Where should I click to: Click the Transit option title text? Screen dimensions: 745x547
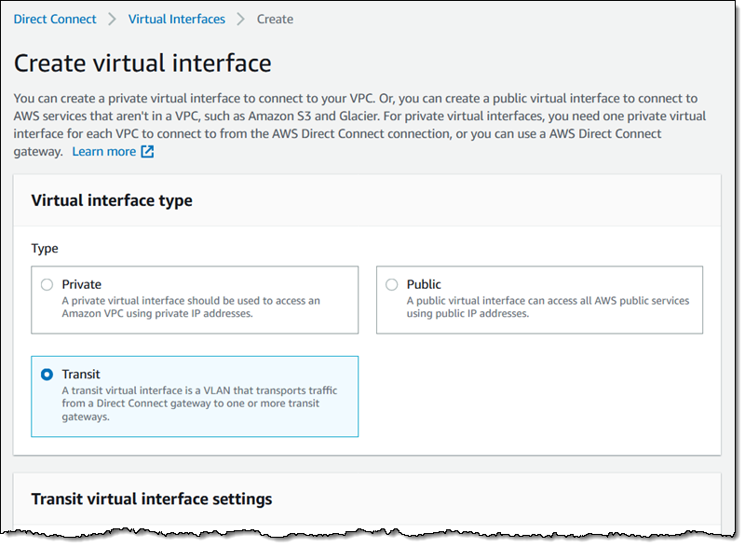tap(81, 374)
